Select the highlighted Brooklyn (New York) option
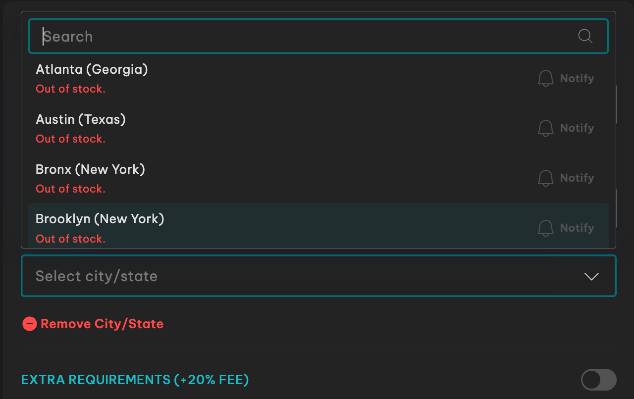 pyautogui.click(x=318, y=226)
